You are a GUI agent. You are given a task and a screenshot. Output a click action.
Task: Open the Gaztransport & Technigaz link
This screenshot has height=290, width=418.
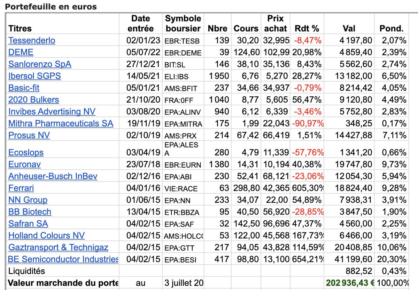pyautogui.click(x=58, y=247)
